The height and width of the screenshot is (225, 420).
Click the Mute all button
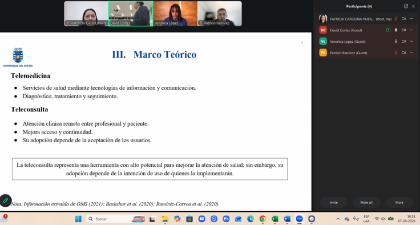coord(366,203)
